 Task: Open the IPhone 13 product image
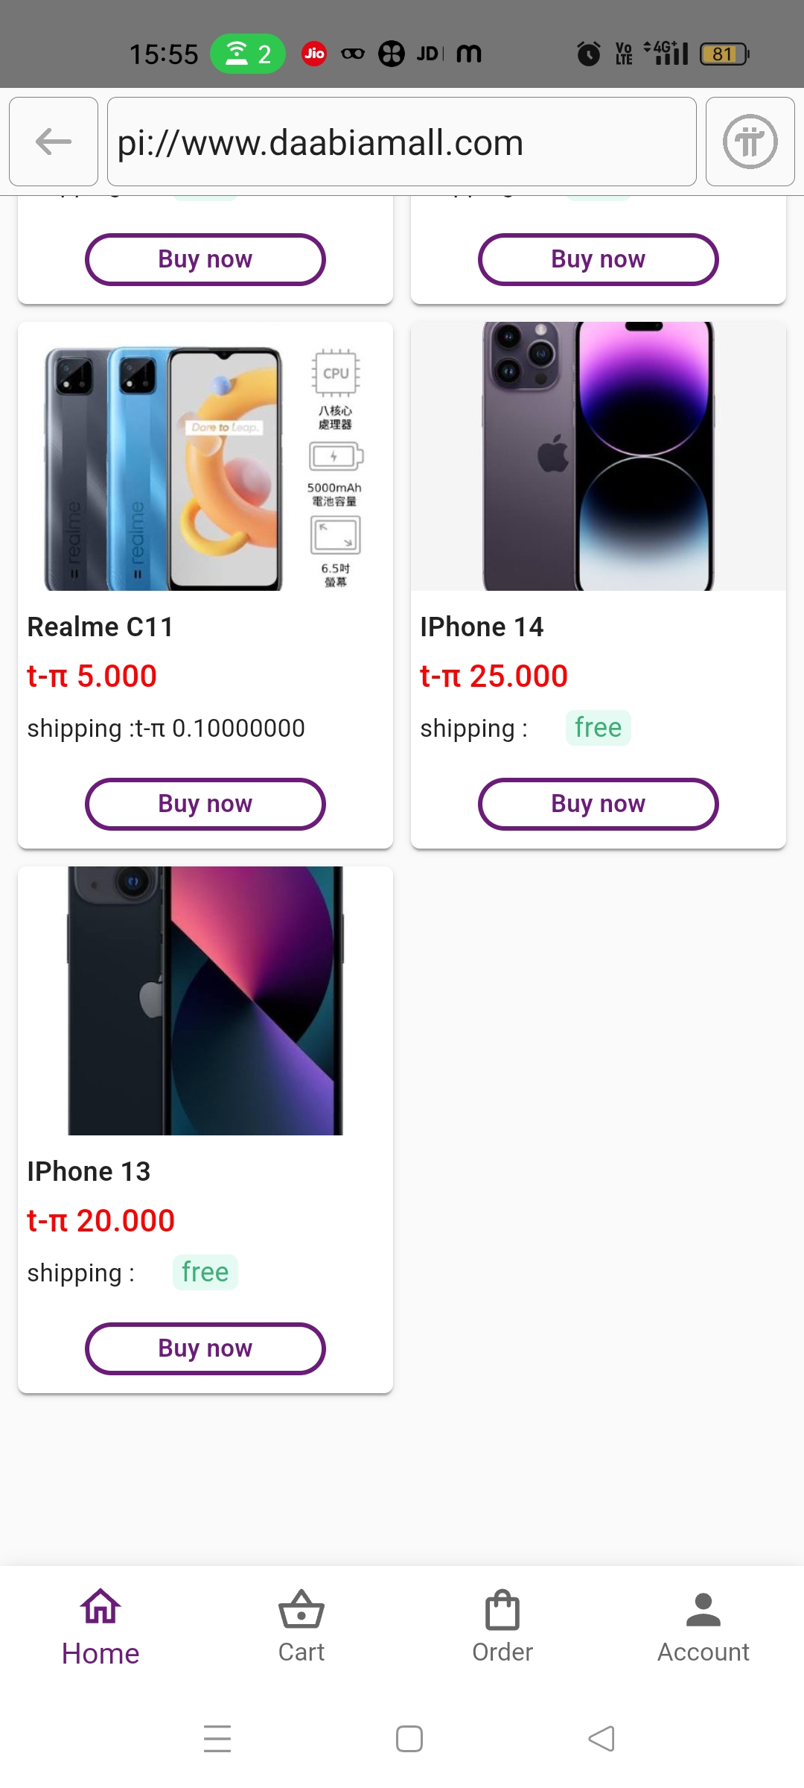click(x=205, y=1001)
